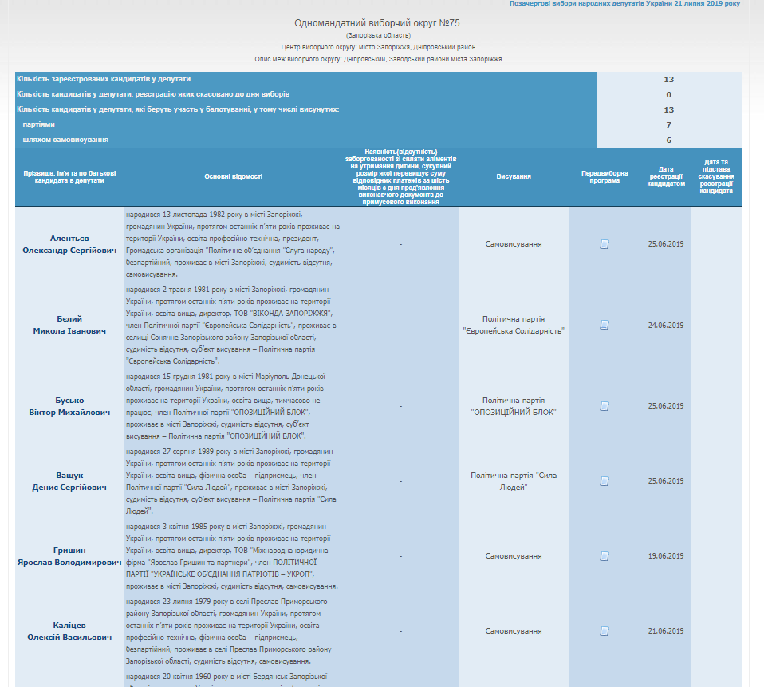Select candidate name Каліцев Олексій Васильович
Image resolution: width=764 pixels, height=687 pixels.
(x=69, y=631)
